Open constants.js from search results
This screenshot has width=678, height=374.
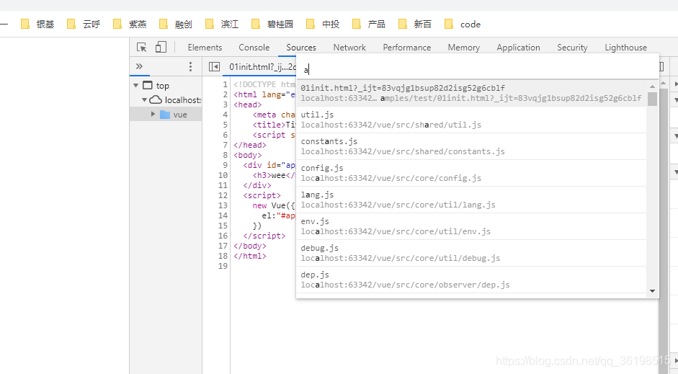471,146
